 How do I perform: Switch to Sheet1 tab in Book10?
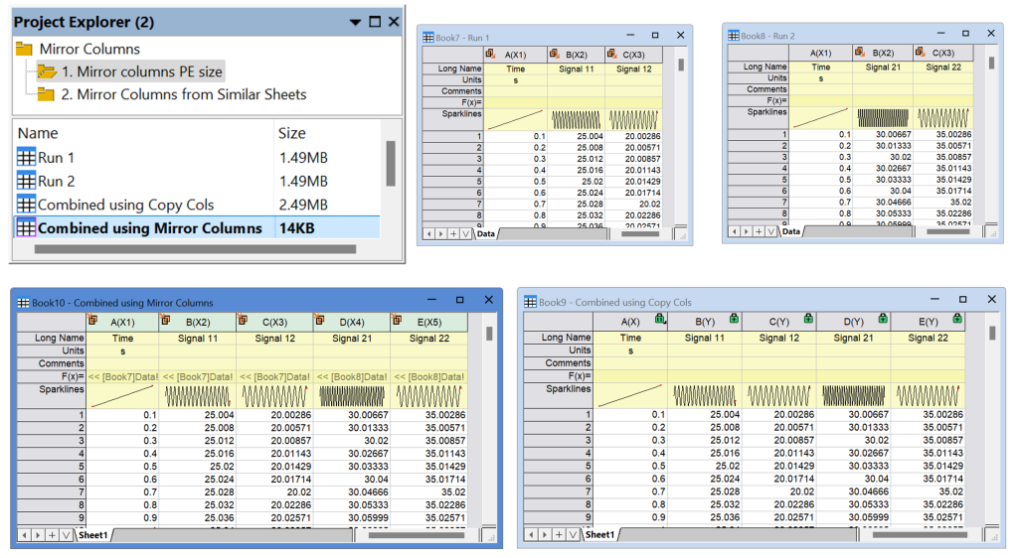point(92,535)
